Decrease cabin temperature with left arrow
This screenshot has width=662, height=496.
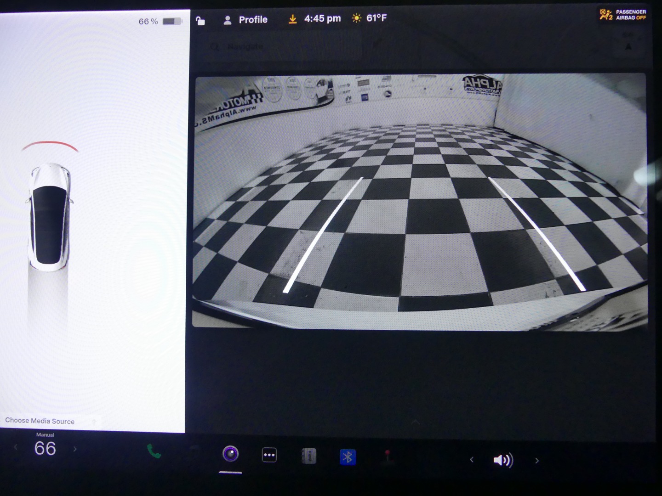click(16, 447)
